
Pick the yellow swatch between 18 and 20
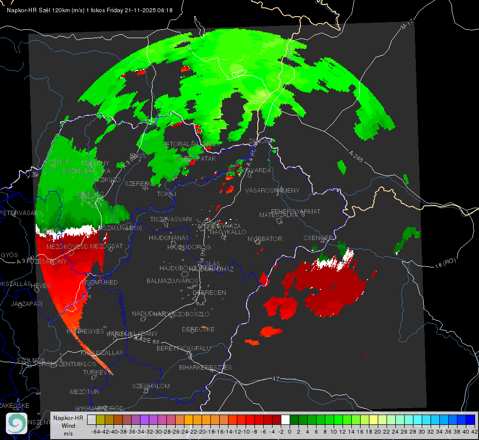tap(373, 419)
